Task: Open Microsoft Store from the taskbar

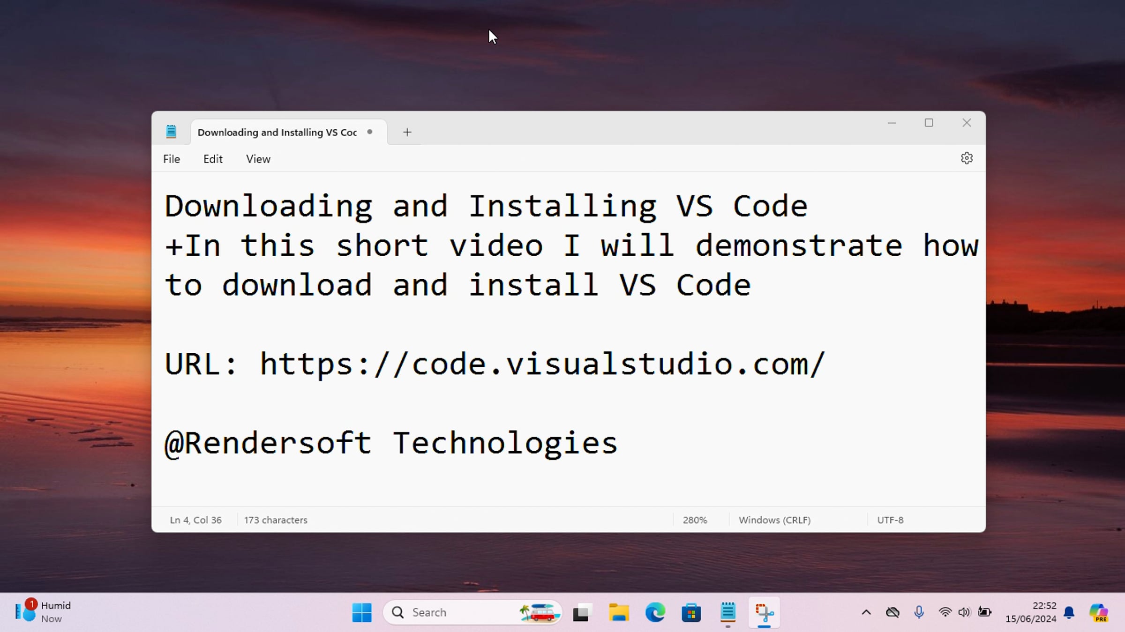Action: click(x=691, y=612)
